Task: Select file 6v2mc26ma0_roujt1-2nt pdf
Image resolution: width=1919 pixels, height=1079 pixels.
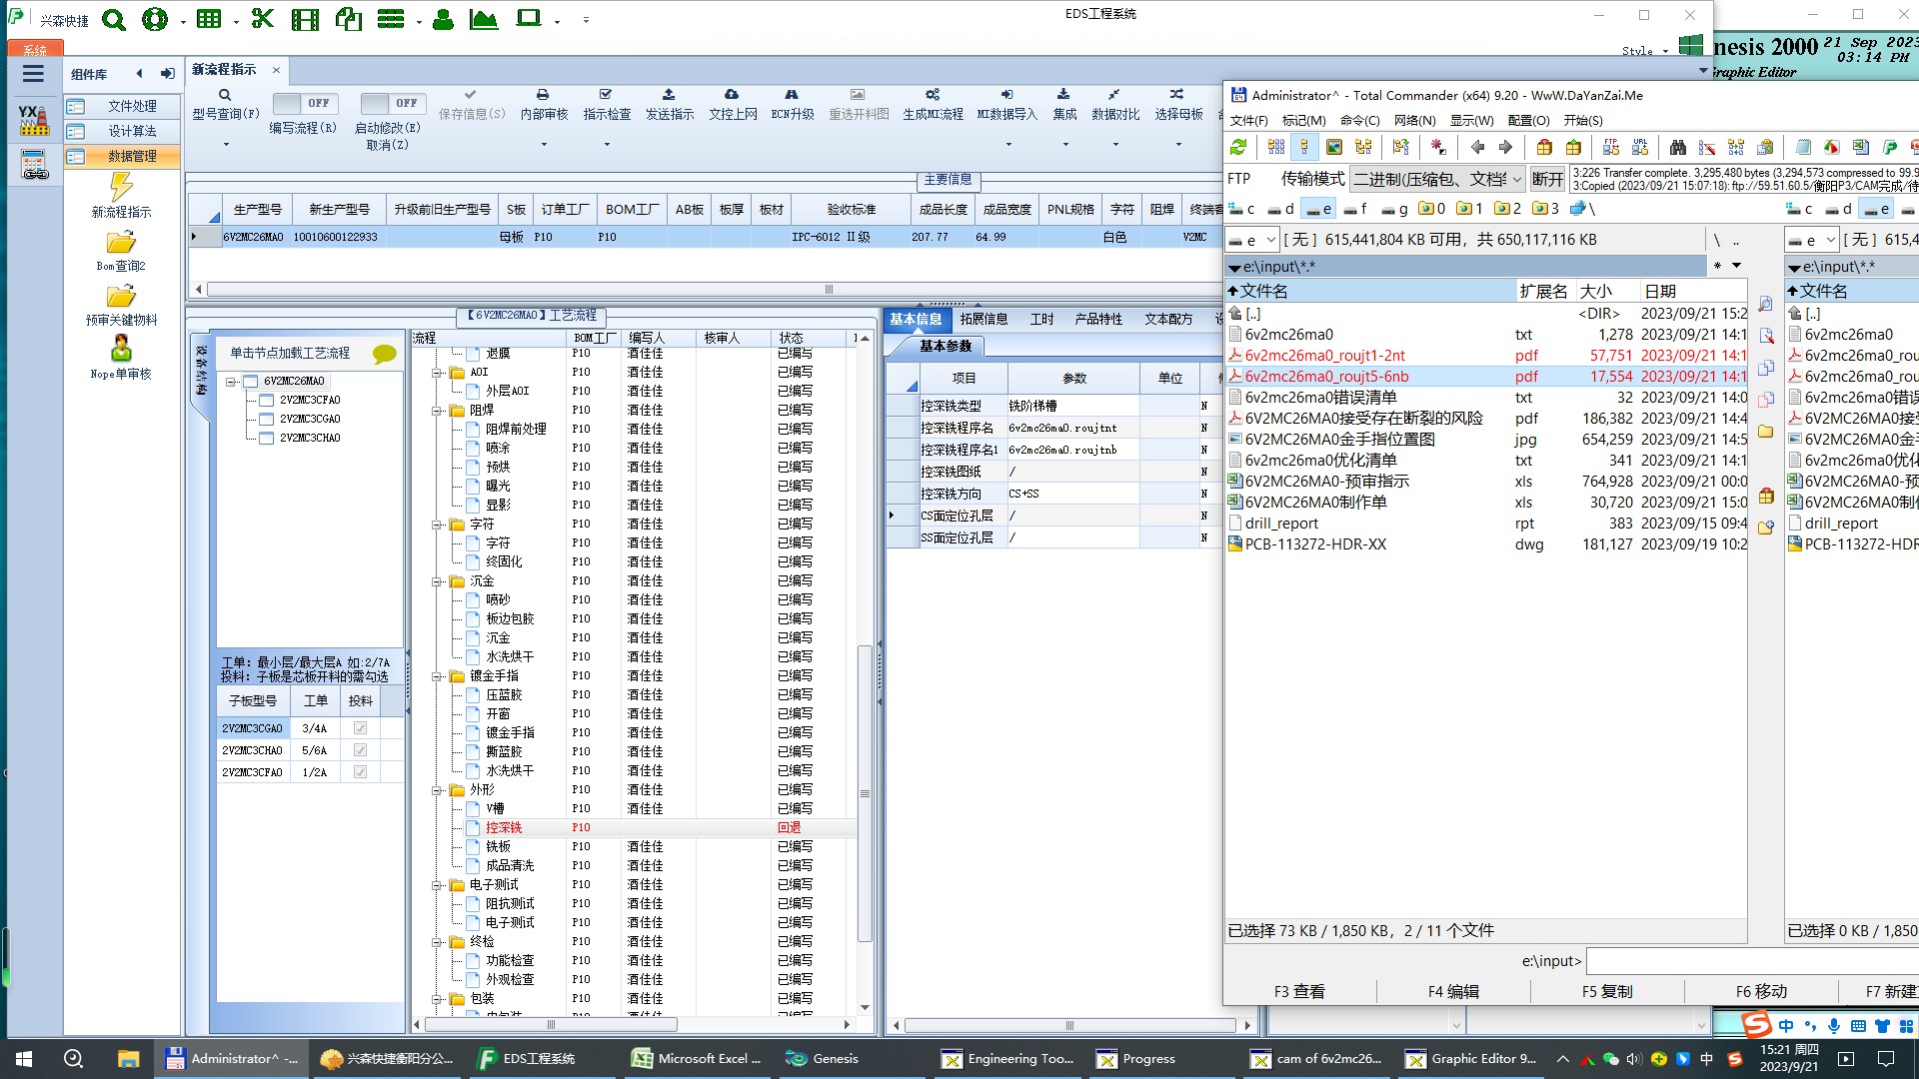Action: 1485,356
